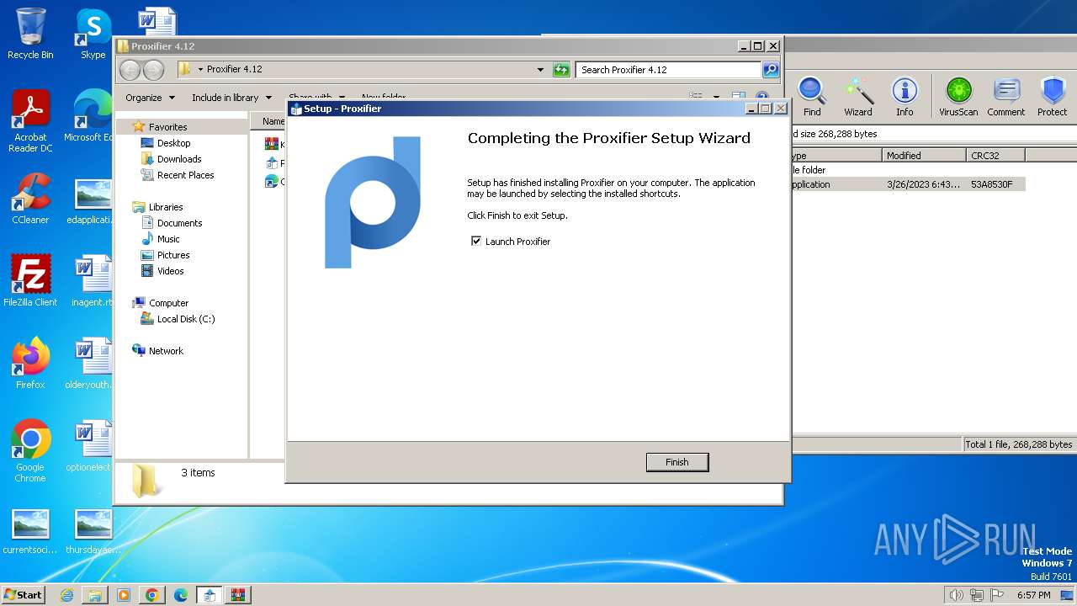This screenshot has height=606, width=1077.
Task: Select the olderyouth Word document icon
Action: (x=91, y=363)
